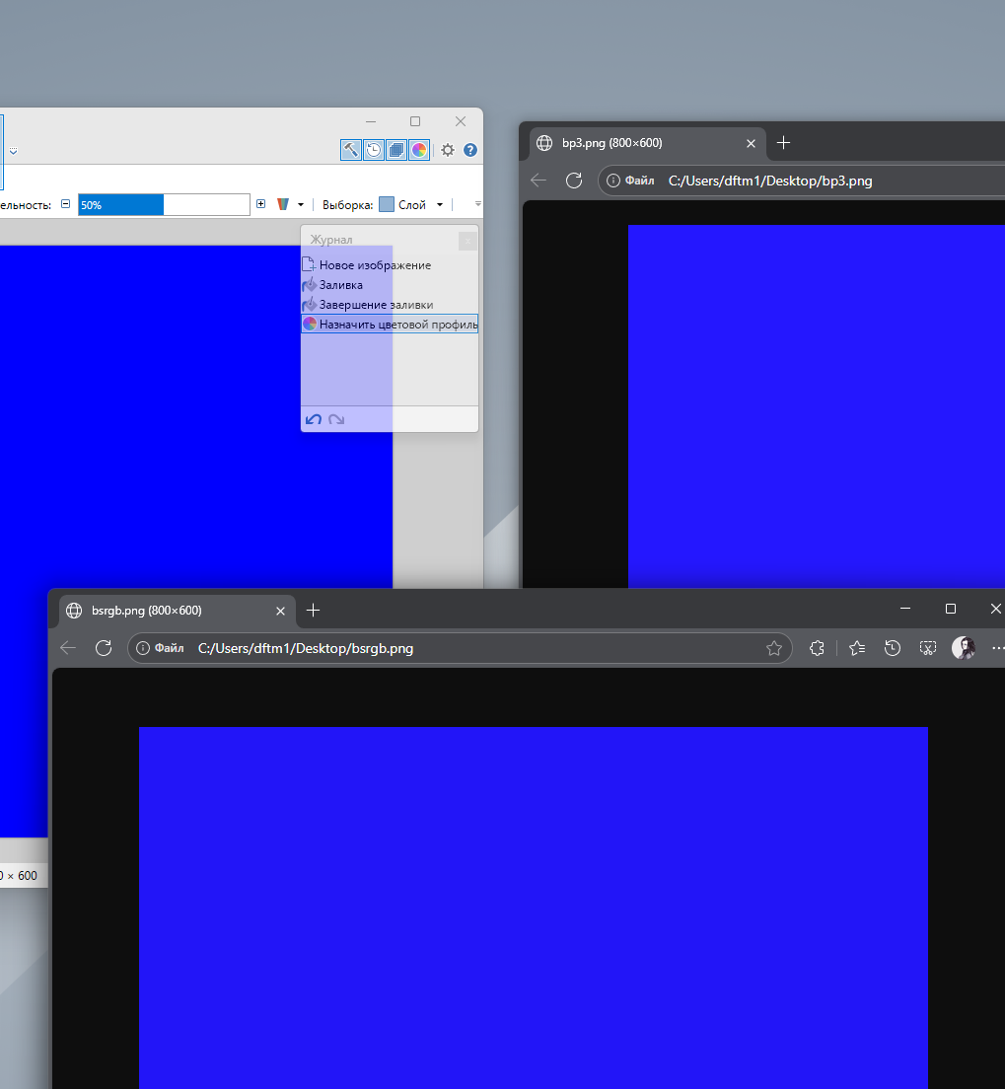
Task: Go back in the bsrgb.png window
Action: coord(68,648)
